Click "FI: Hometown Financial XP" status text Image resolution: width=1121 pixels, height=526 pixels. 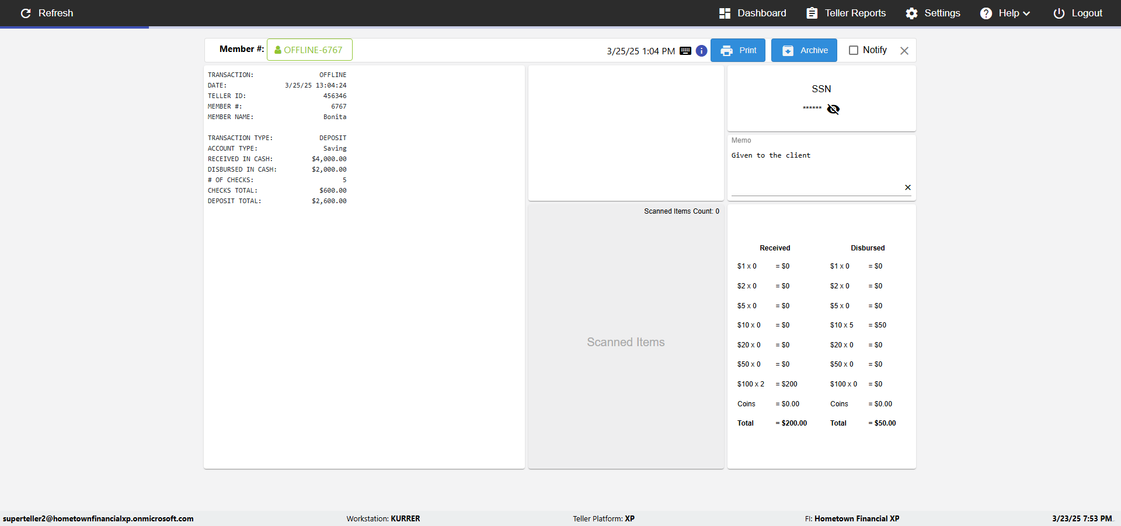(x=852, y=518)
